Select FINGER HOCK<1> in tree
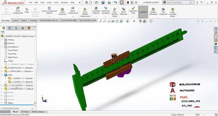 pos(21,89)
